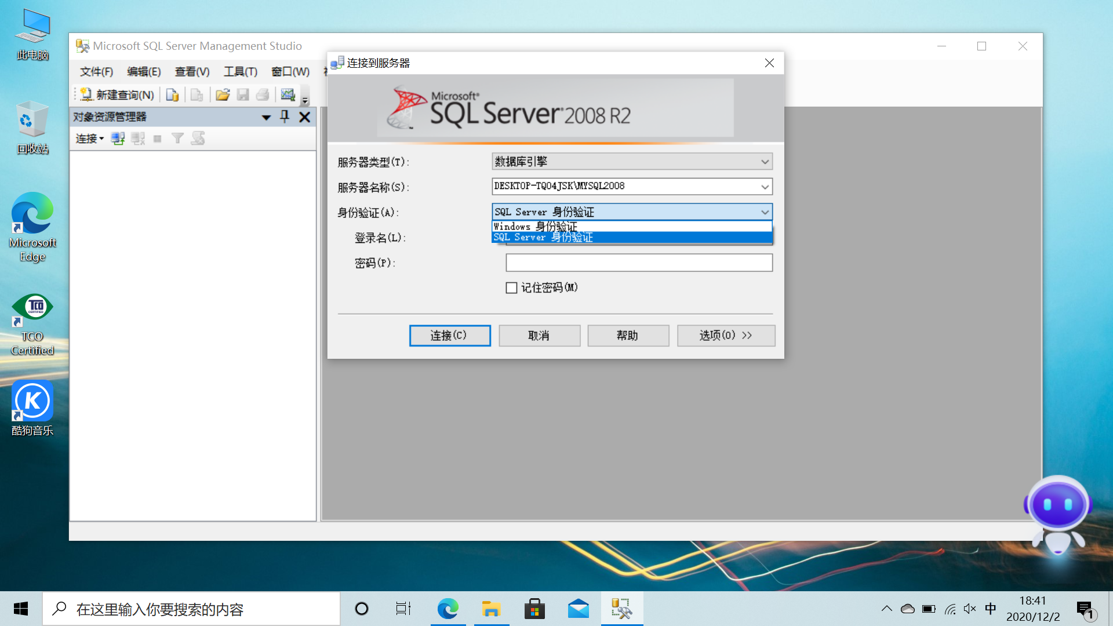Open a file with the folder icon
Screen dimensions: 1113x626
click(x=223, y=94)
